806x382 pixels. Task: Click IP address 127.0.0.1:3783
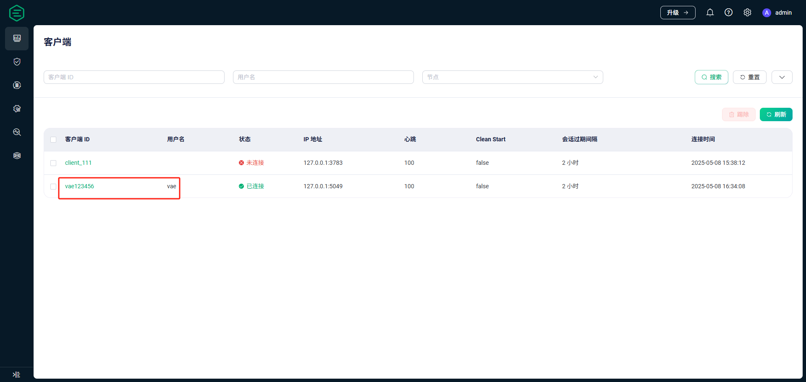323,163
